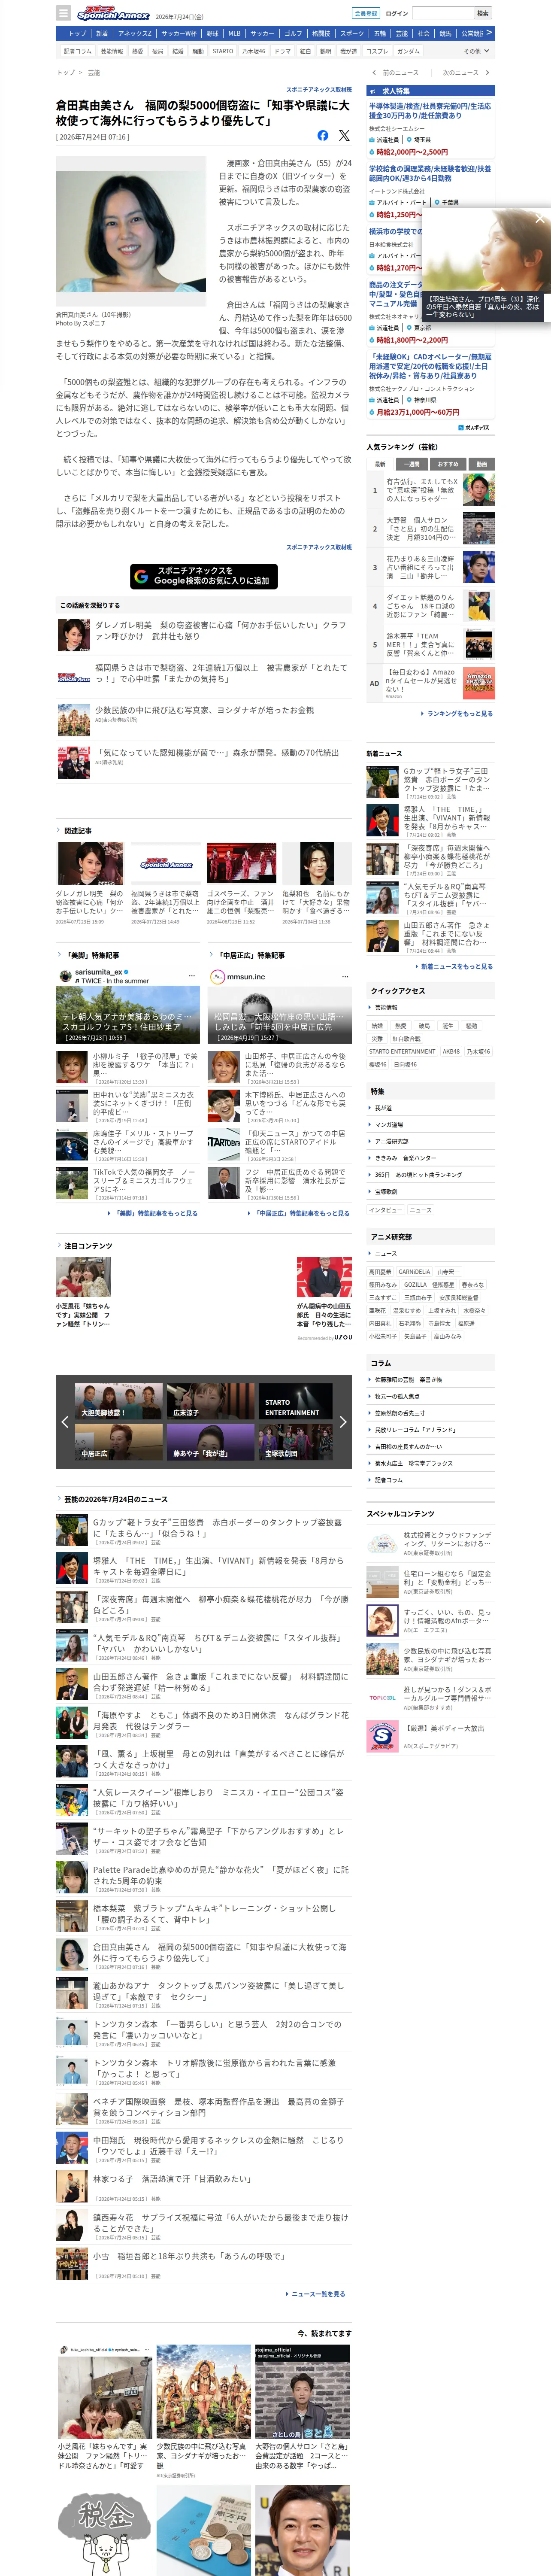Go to 前のニュース
551x2576 pixels.
[x=397, y=73]
